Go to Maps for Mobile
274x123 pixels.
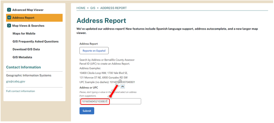point(24,33)
